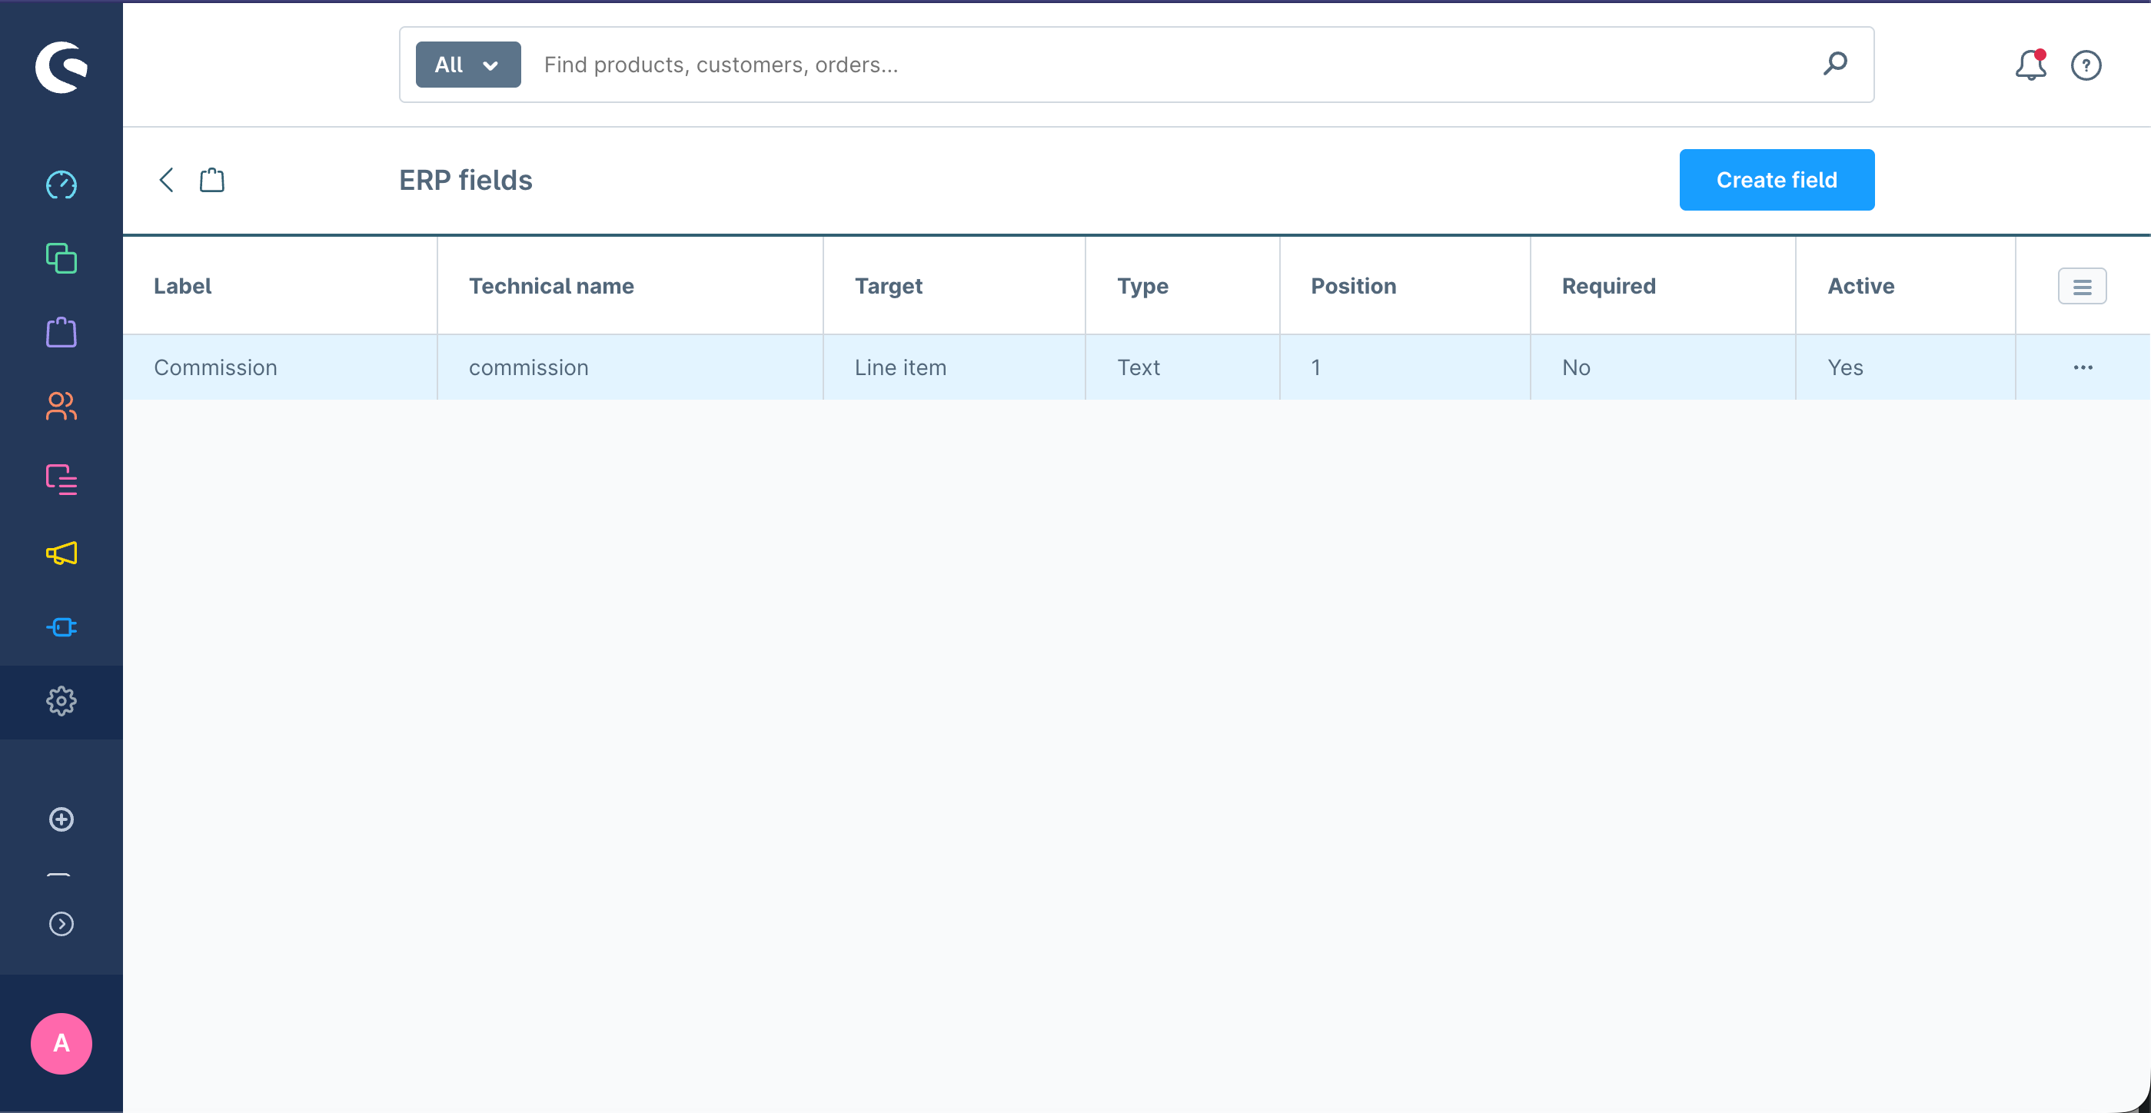The image size is (2151, 1113).
Task: Open the help question mark icon
Action: [x=2086, y=65]
